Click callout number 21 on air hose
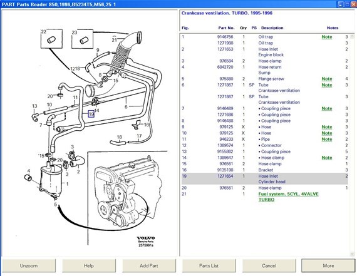This screenshot has height=276, width=357. 114,40
